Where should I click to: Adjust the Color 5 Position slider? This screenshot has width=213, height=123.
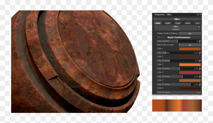(x=177, y=84)
